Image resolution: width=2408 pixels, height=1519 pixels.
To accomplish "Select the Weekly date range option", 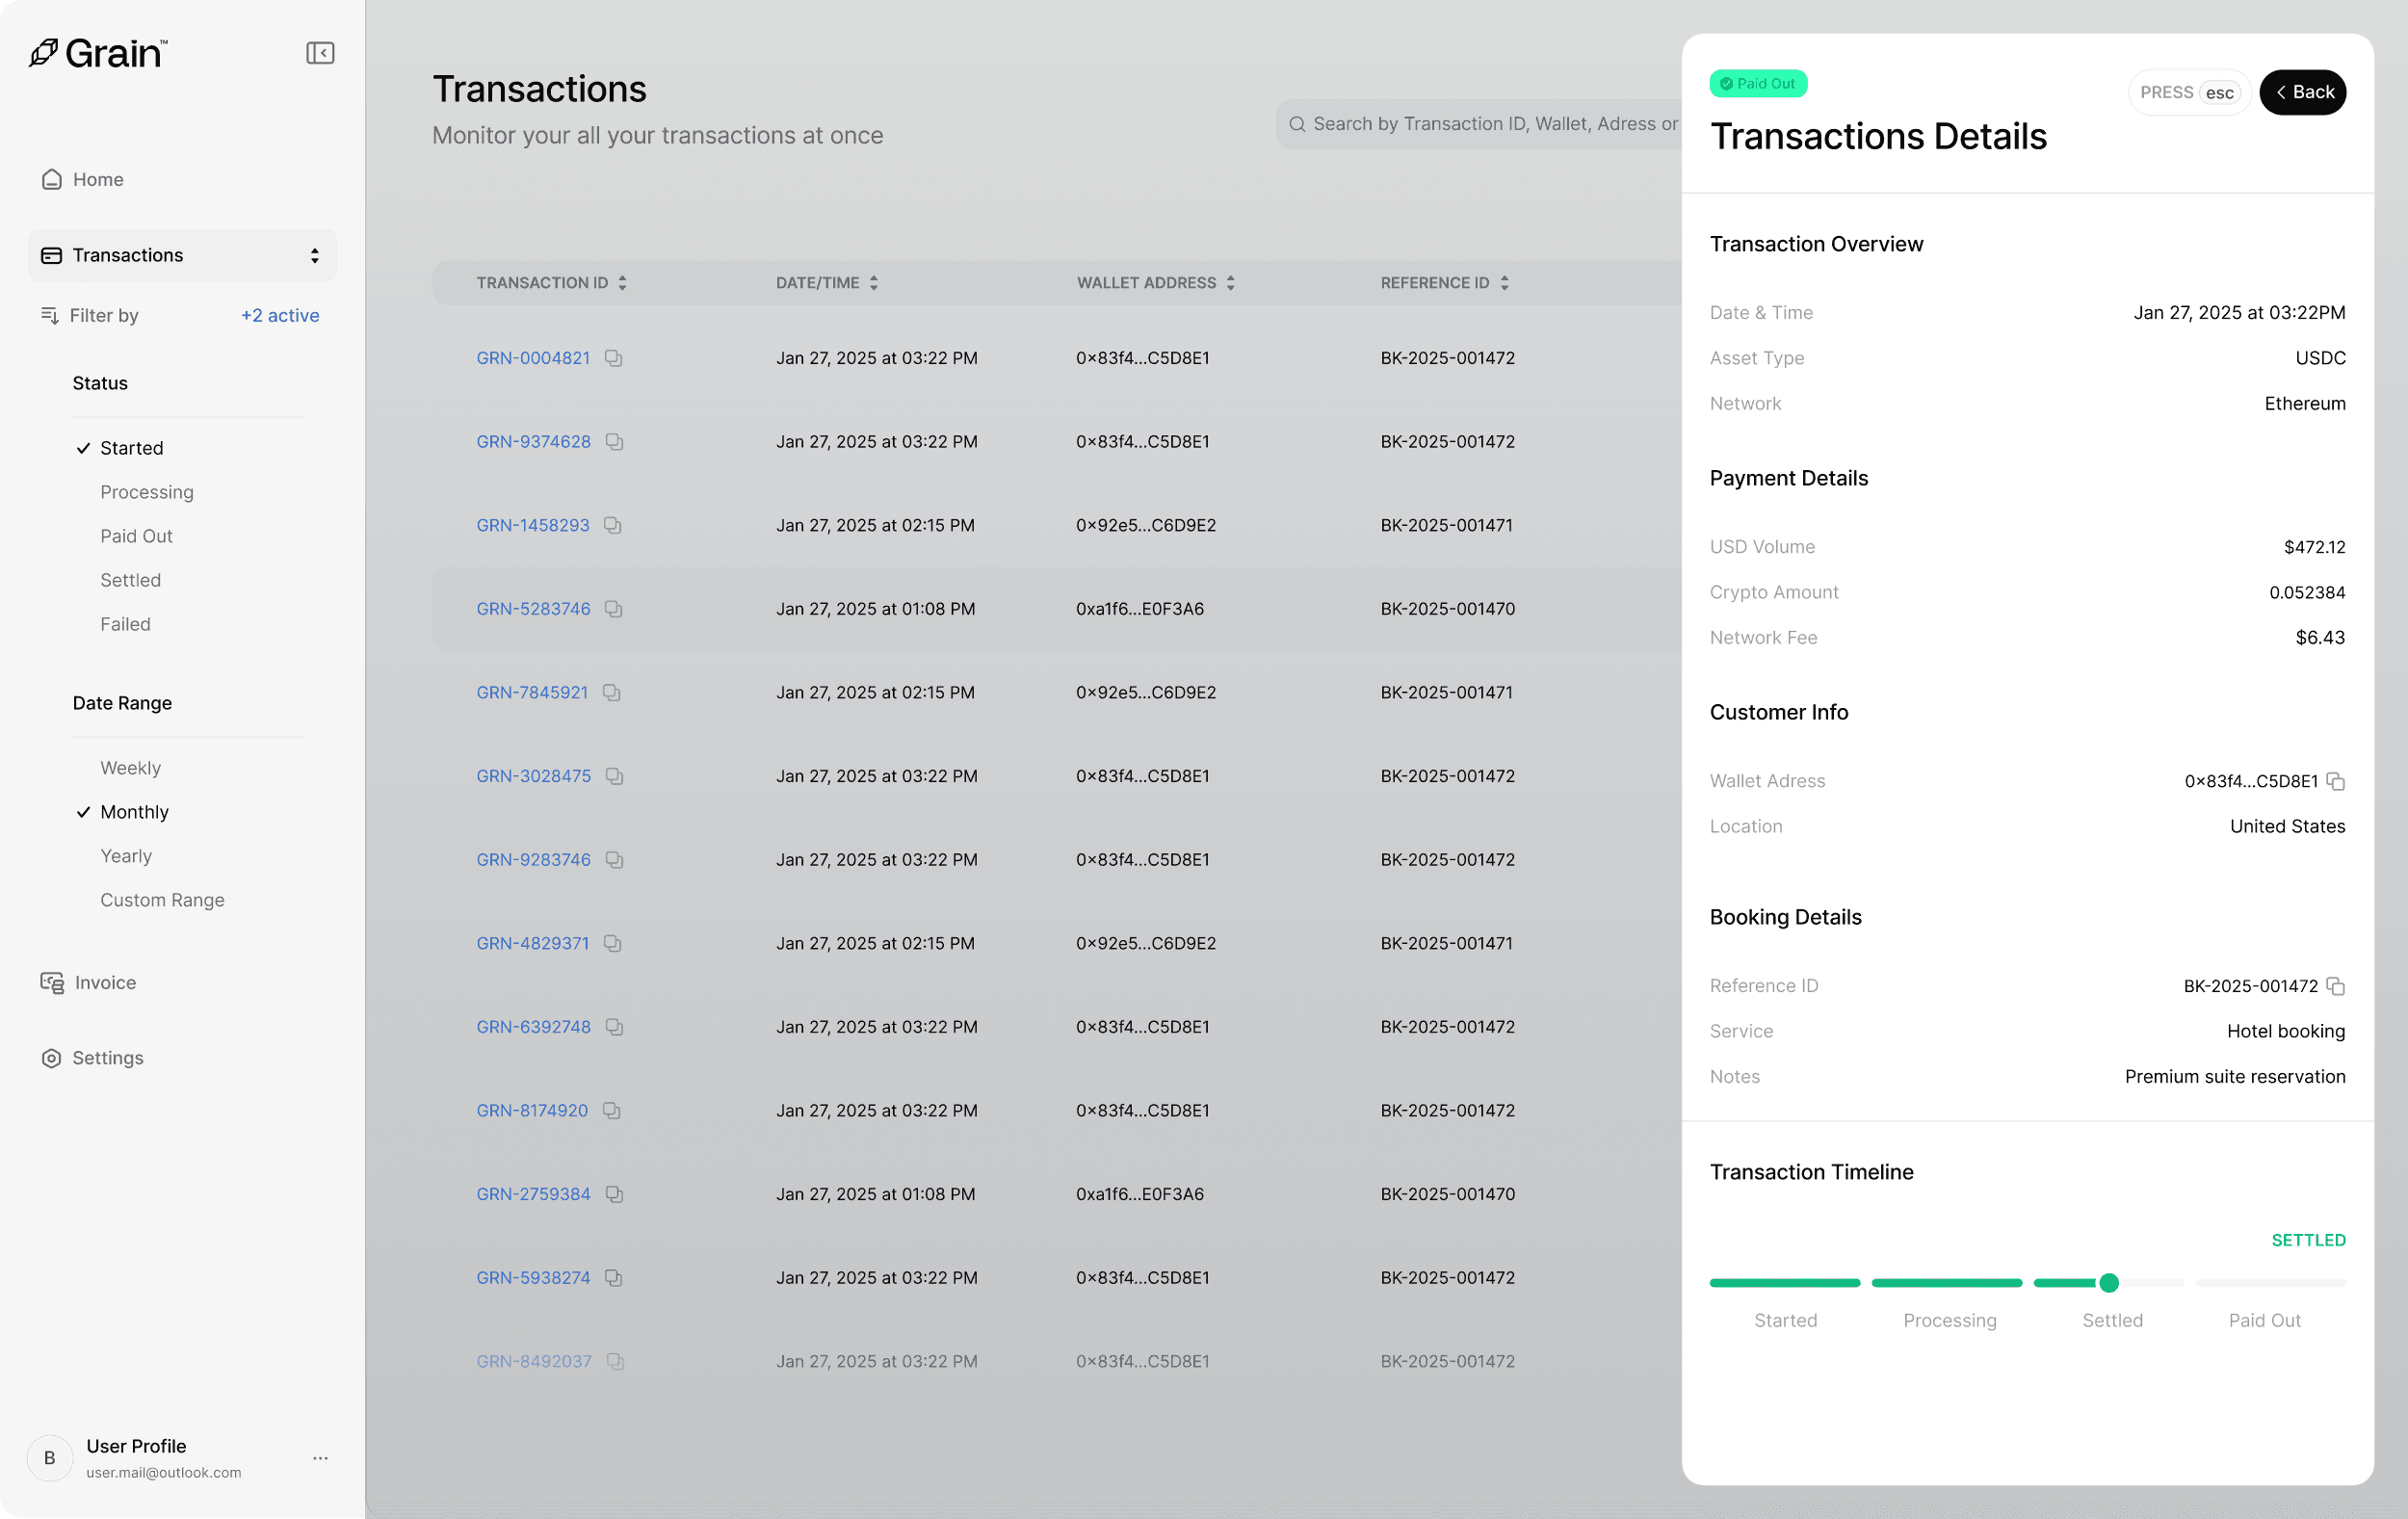I will pos(130,768).
